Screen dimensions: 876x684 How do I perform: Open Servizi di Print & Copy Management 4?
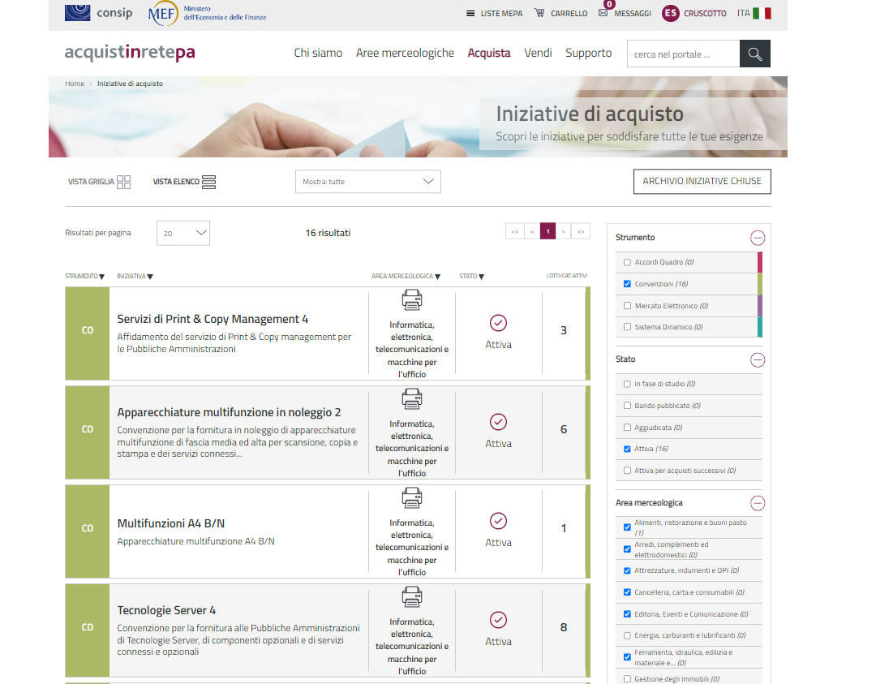213,320
